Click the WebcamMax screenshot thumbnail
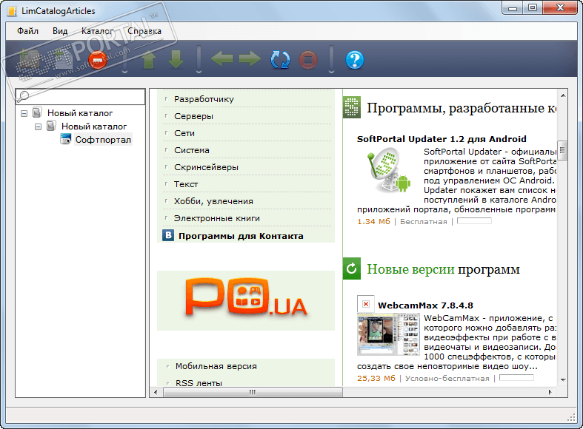Viewport: 583px width, 429px height. (x=388, y=334)
